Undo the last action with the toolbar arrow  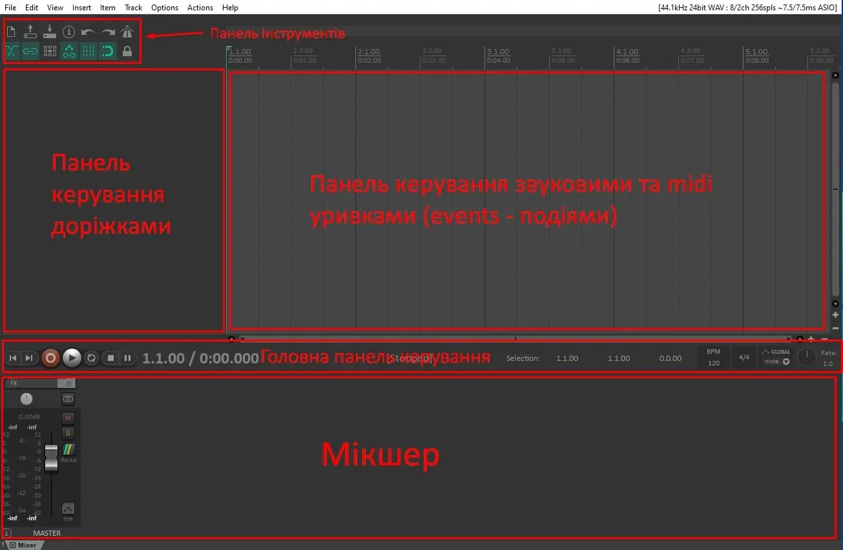pyautogui.click(x=88, y=31)
